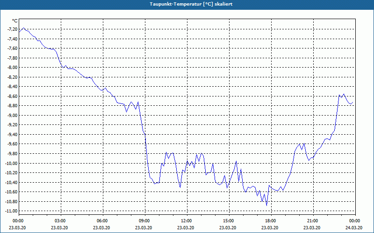Click the -7,60 y-axis label

[x=13, y=48]
